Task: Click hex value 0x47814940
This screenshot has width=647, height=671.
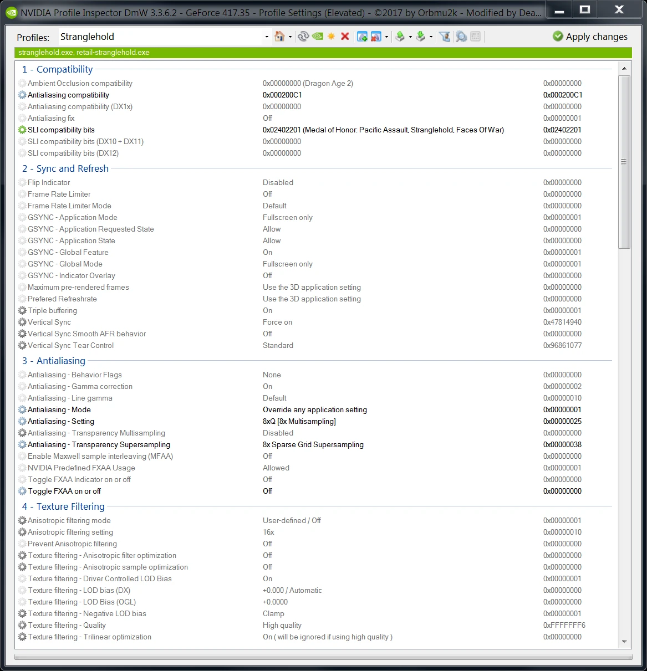Action: click(x=562, y=322)
